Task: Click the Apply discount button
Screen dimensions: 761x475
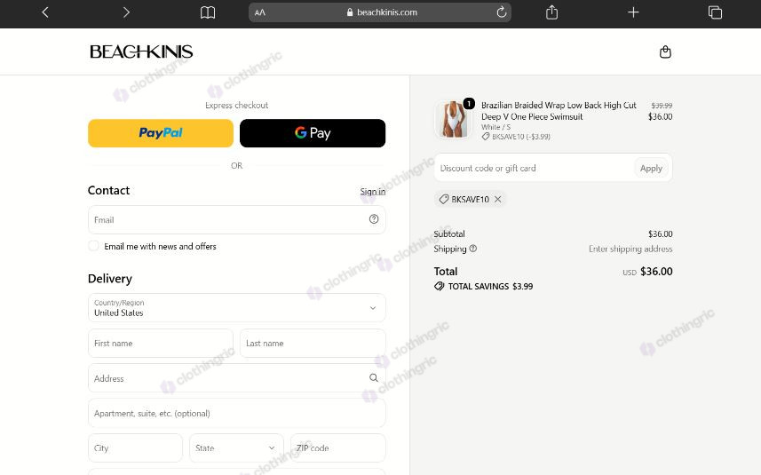Action: 651,168
